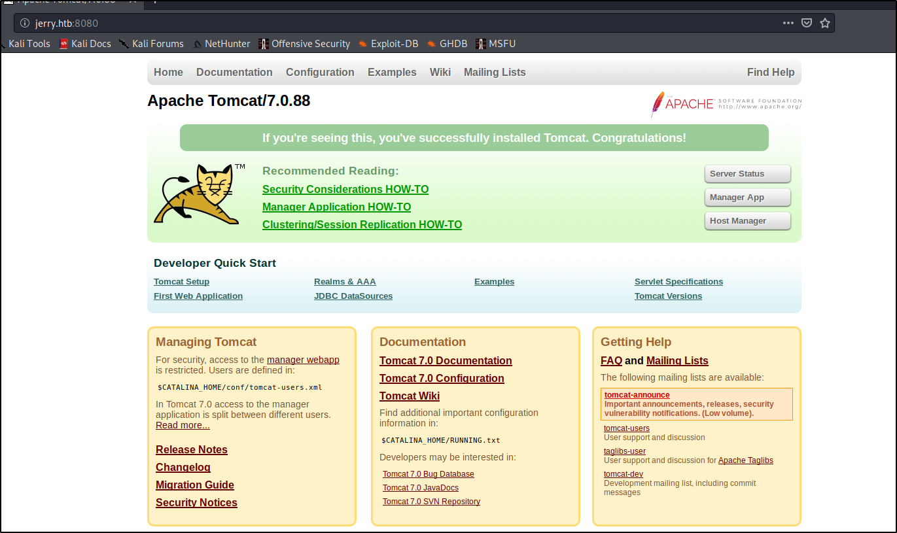This screenshot has width=897, height=533.
Task: Open Manager Application HOW-TO link
Action: click(x=336, y=207)
